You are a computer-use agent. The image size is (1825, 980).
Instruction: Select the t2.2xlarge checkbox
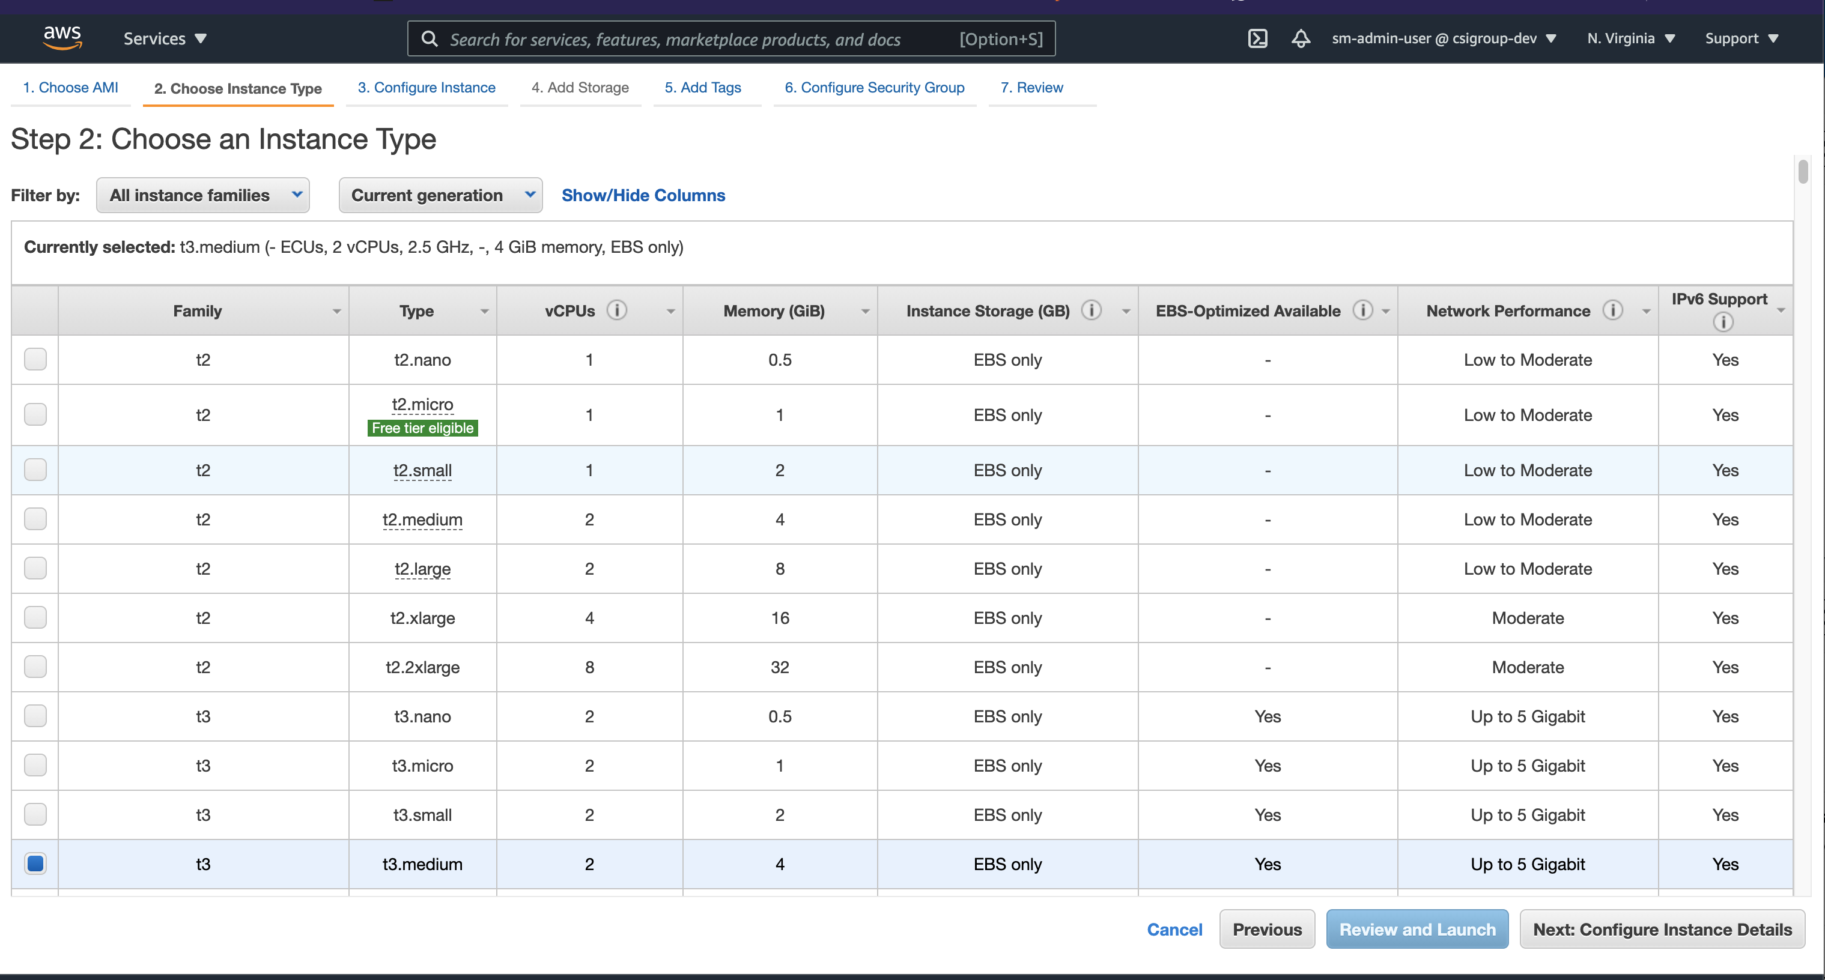coord(35,667)
